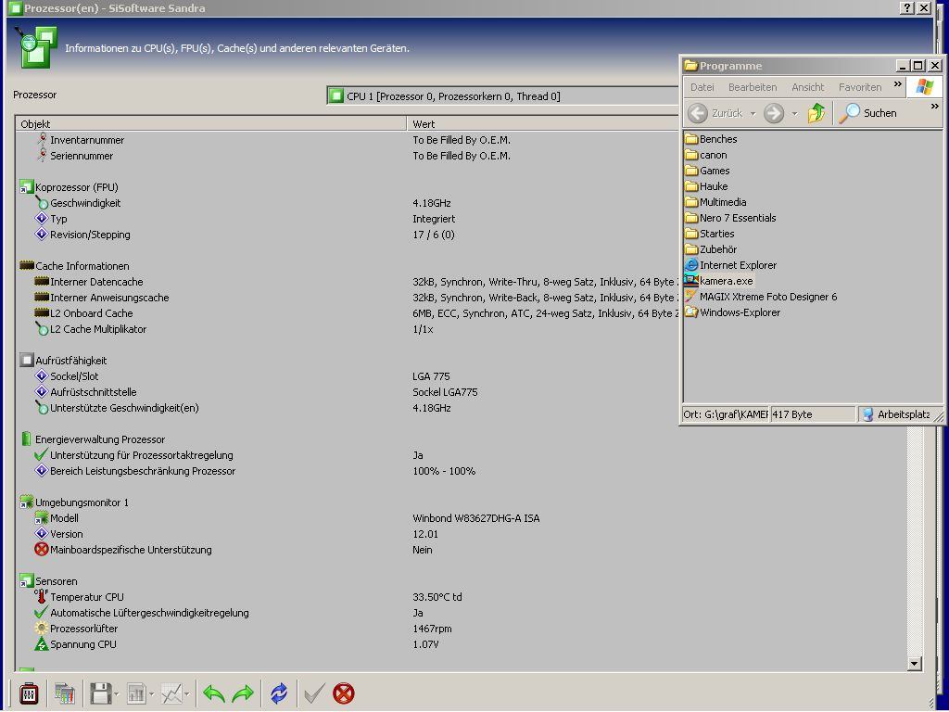Click the folder up one level icon
The height and width of the screenshot is (712, 949).
point(816,113)
